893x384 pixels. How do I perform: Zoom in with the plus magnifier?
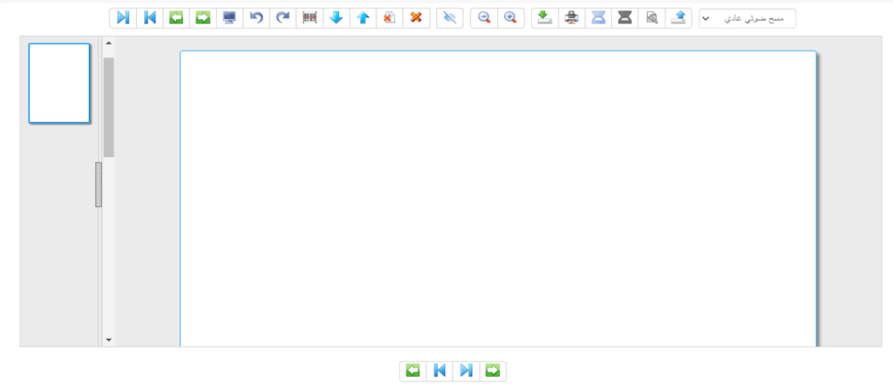pyautogui.click(x=510, y=17)
